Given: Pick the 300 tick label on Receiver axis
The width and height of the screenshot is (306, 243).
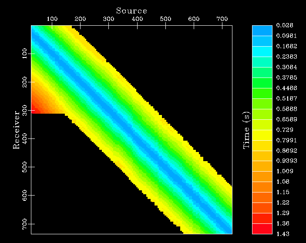Looking at the screenshot, I should click(24, 110).
